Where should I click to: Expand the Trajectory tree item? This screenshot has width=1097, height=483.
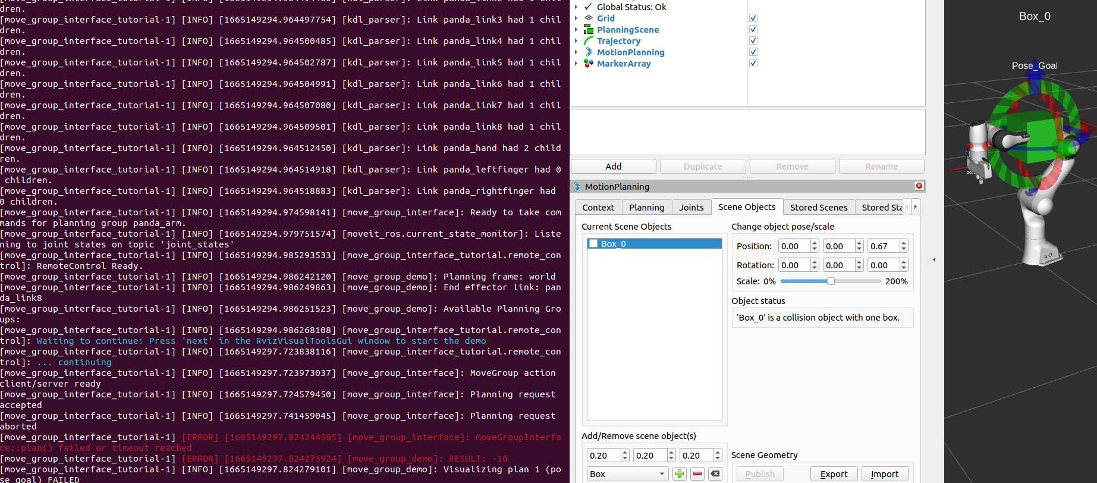(x=576, y=41)
